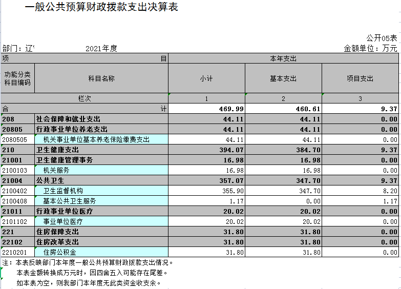Select value 384.70 in row 210
401x289 pixels.
tap(283, 150)
